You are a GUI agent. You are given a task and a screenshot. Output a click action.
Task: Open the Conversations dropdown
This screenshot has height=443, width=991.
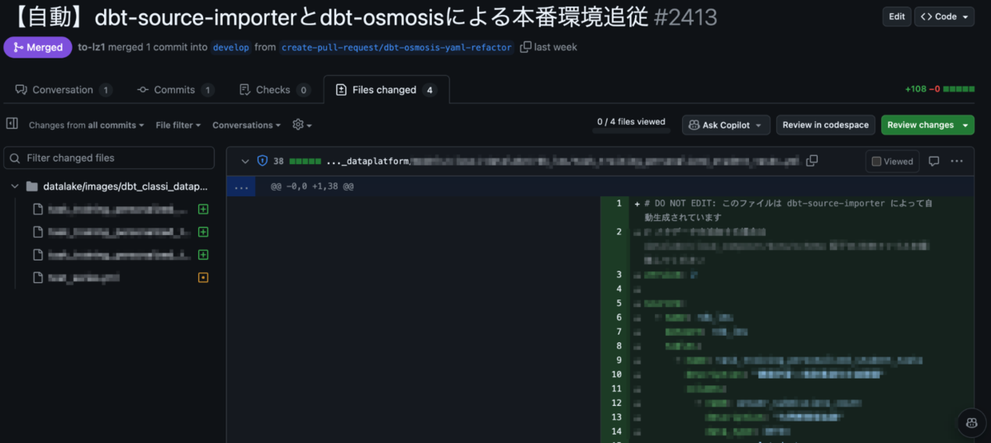(247, 125)
